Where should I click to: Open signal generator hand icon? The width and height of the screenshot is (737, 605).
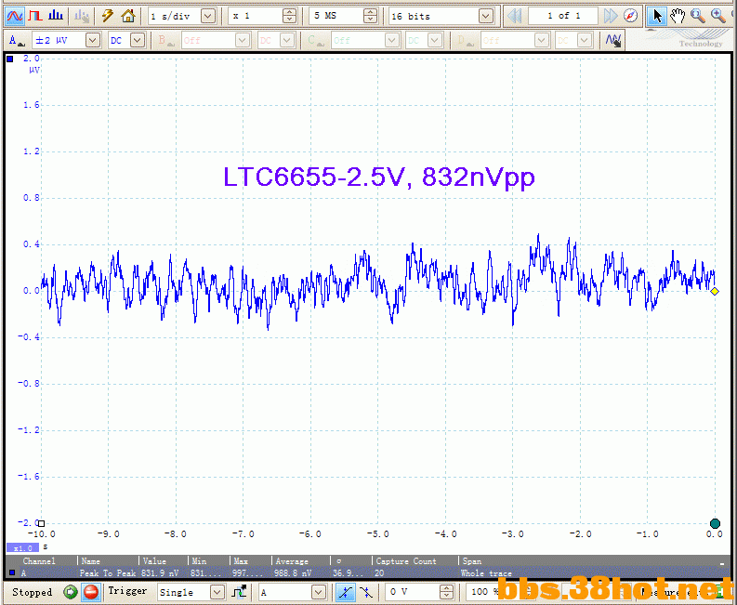(83, 16)
